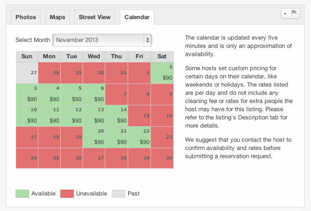
Task: Select the Calendar tab
Action: coord(137,17)
